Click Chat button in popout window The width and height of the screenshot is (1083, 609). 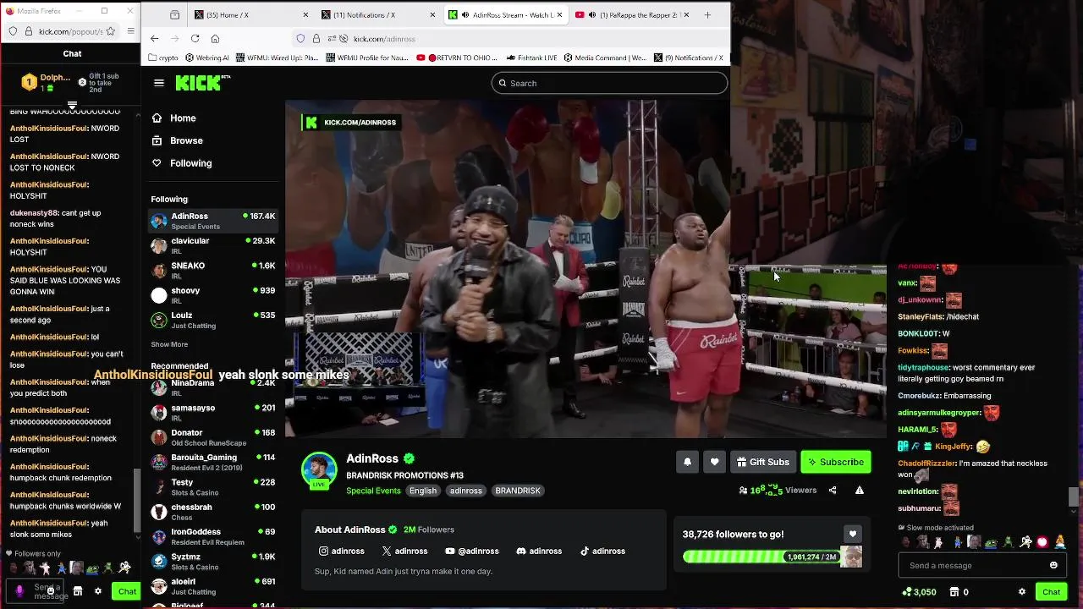click(x=127, y=591)
